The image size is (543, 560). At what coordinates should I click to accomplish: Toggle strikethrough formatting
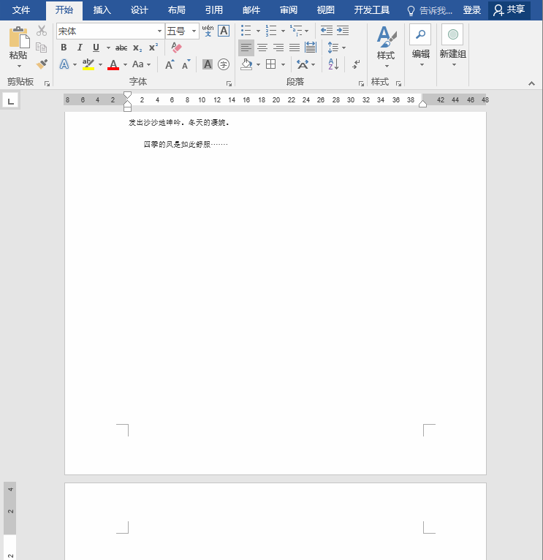[121, 48]
